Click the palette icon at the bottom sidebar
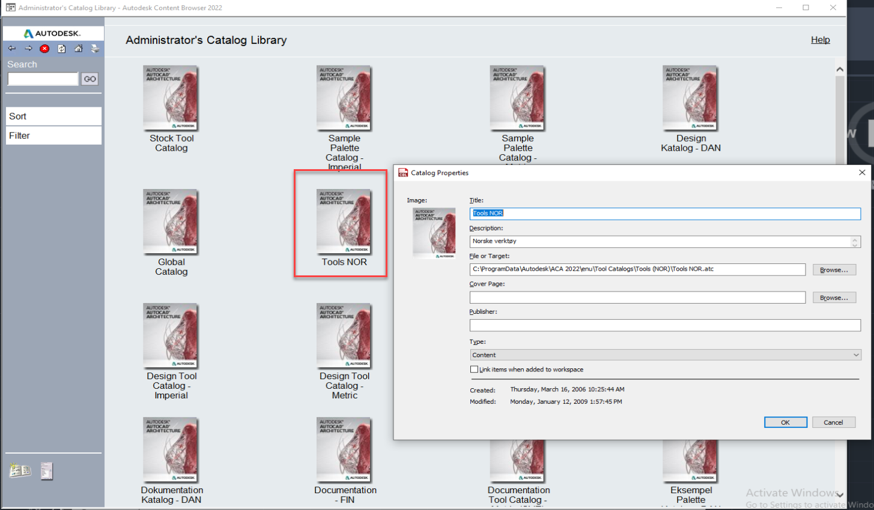 [x=47, y=471]
